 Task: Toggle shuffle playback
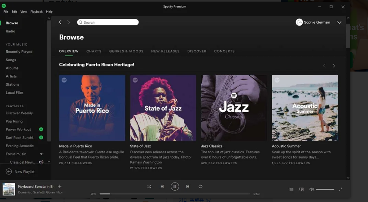149,187
